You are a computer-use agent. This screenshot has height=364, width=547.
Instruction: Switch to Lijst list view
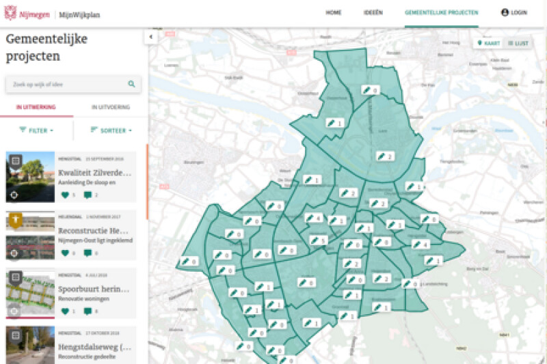pos(518,43)
